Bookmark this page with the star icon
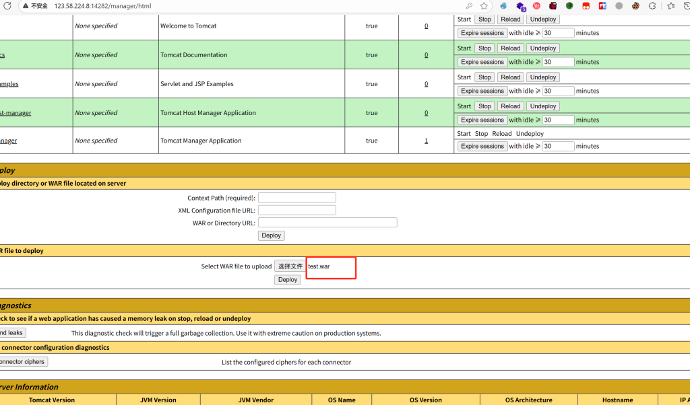690x405 pixels. point(484,5)
